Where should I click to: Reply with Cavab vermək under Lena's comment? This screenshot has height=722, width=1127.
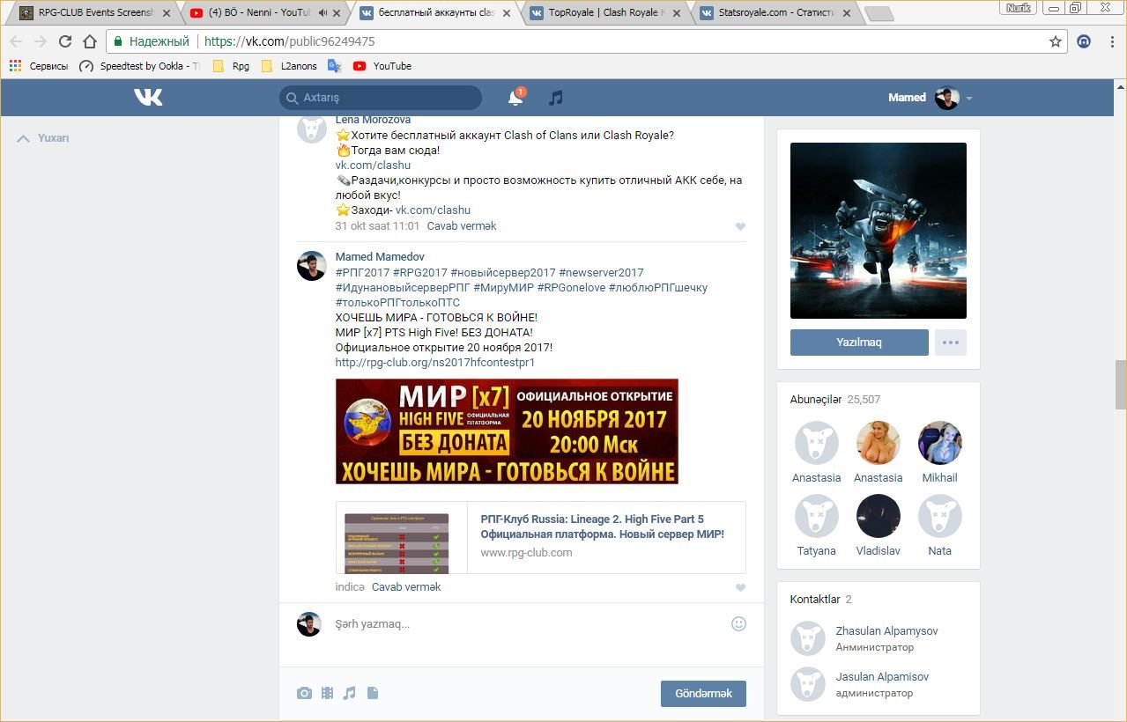click(462, 226)
